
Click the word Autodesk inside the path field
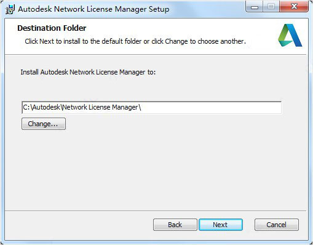[46, 107]
